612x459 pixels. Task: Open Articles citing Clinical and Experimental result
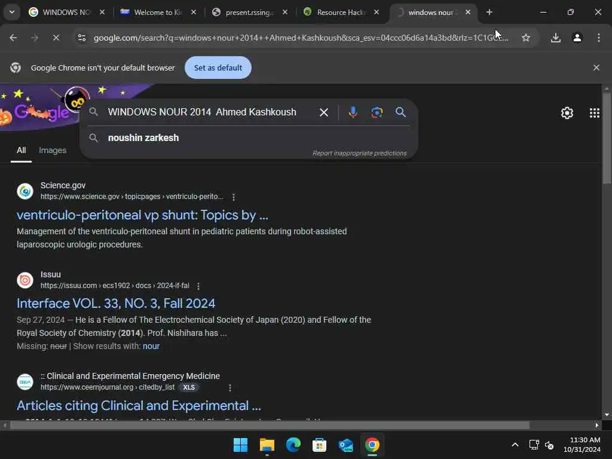point(139,406)
